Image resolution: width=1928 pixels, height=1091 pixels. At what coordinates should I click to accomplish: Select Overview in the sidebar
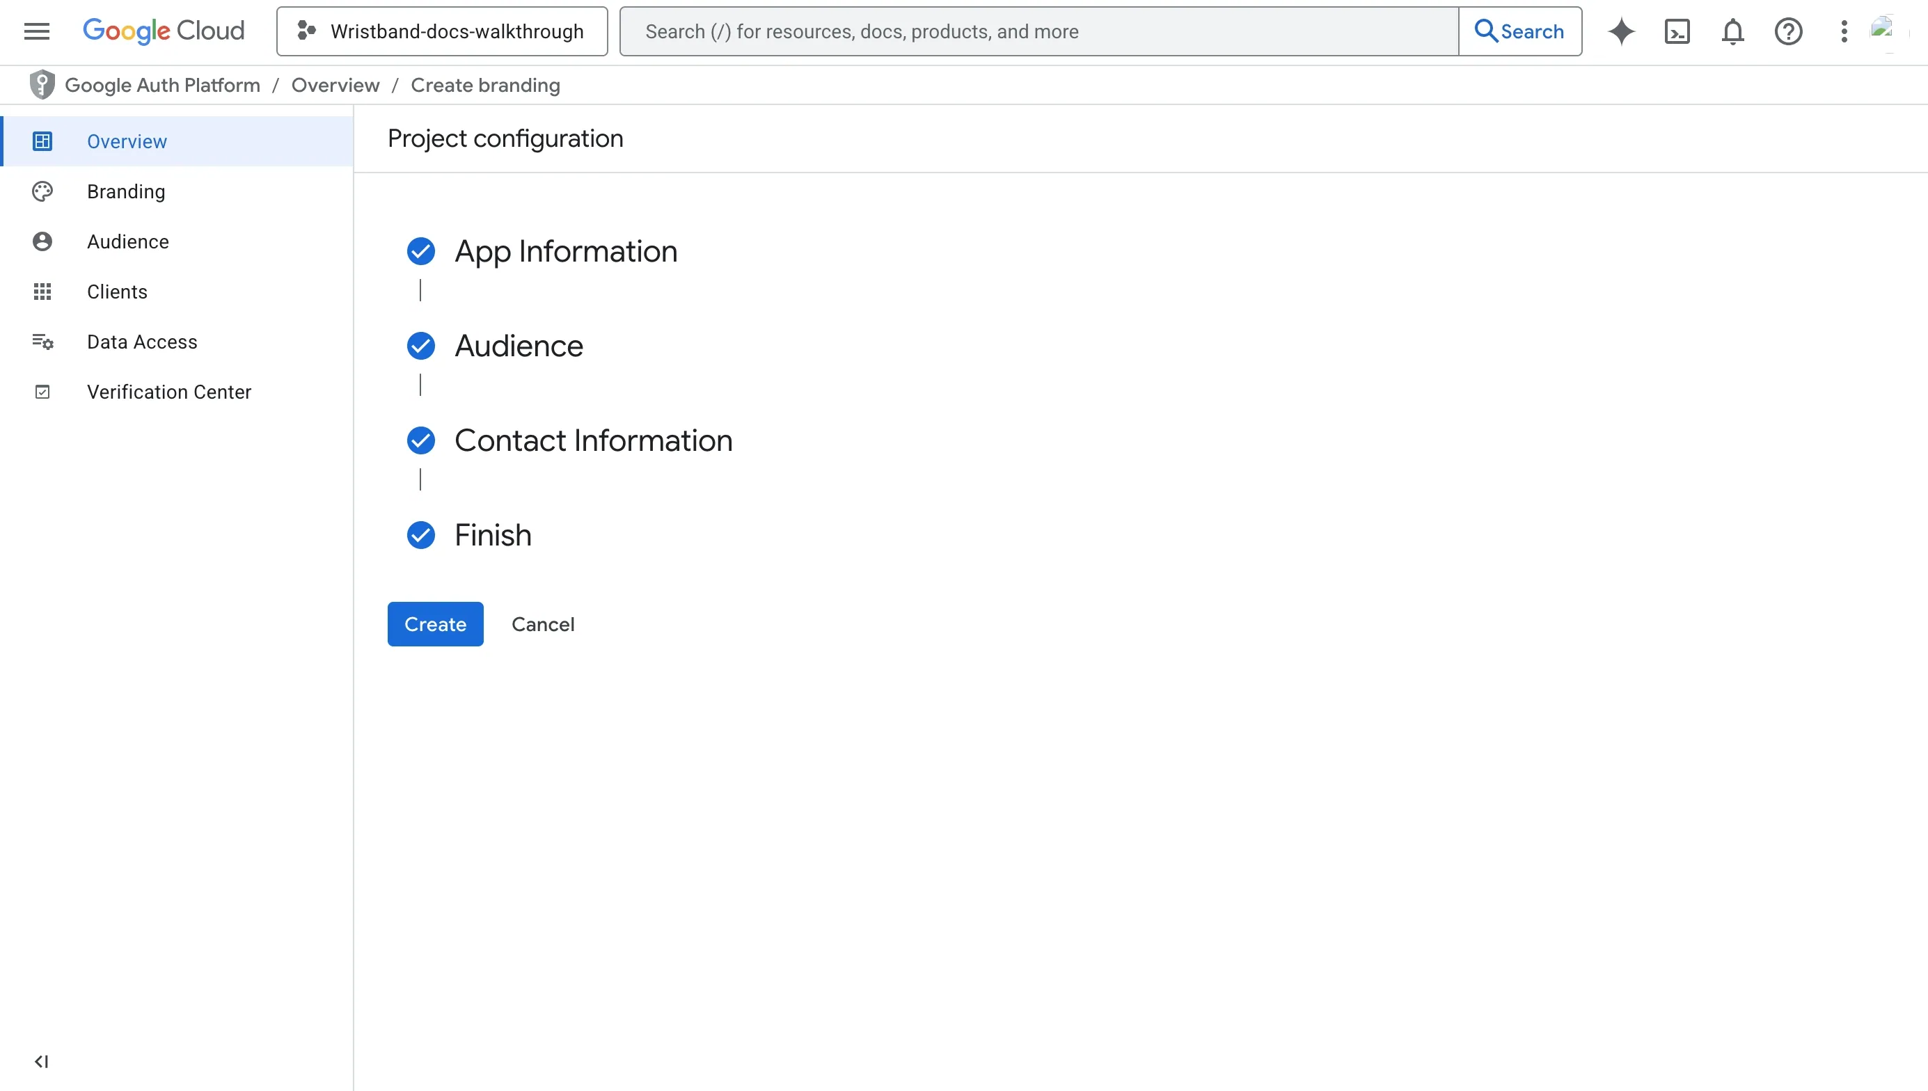177,142
